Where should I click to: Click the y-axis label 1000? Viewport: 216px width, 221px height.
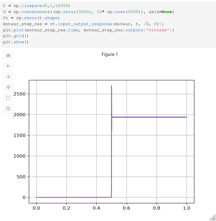(x=20, y=156)
